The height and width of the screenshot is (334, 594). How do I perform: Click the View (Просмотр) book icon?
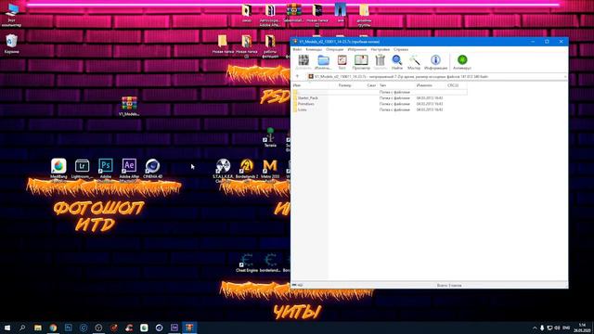[x=361, y=62]
